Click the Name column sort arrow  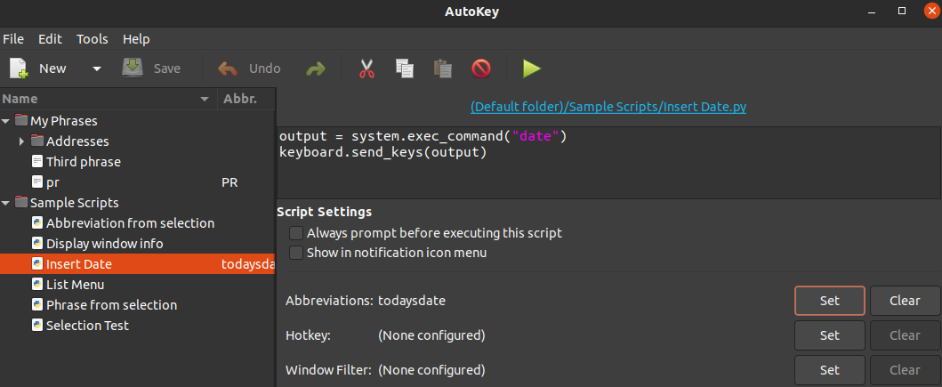tap(205, 99)
